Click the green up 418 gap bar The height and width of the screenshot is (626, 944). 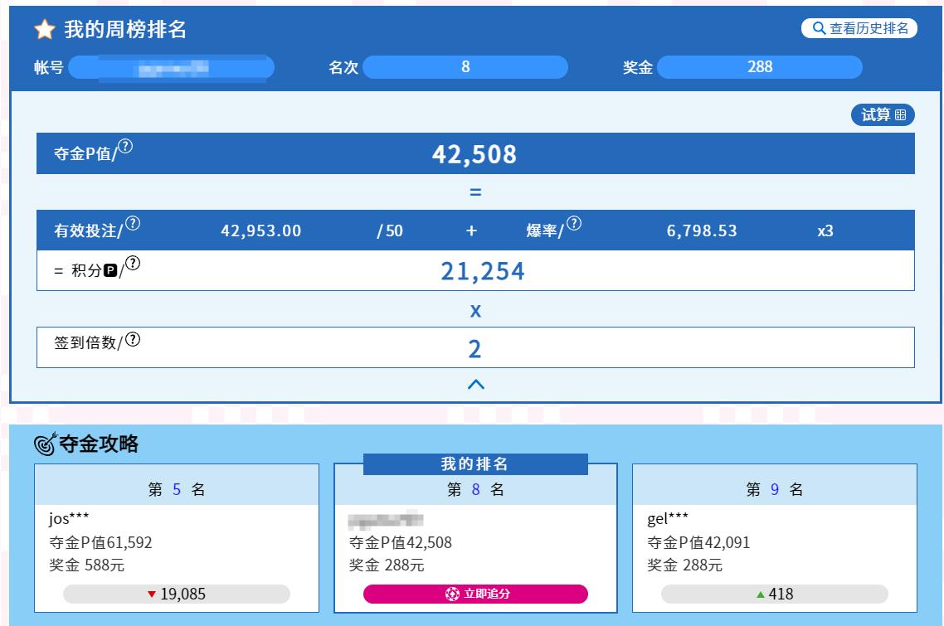point(774,594)
